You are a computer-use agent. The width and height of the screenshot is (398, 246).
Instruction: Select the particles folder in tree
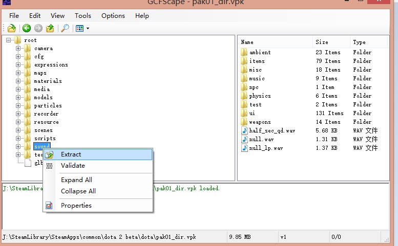tap(48, 105)
